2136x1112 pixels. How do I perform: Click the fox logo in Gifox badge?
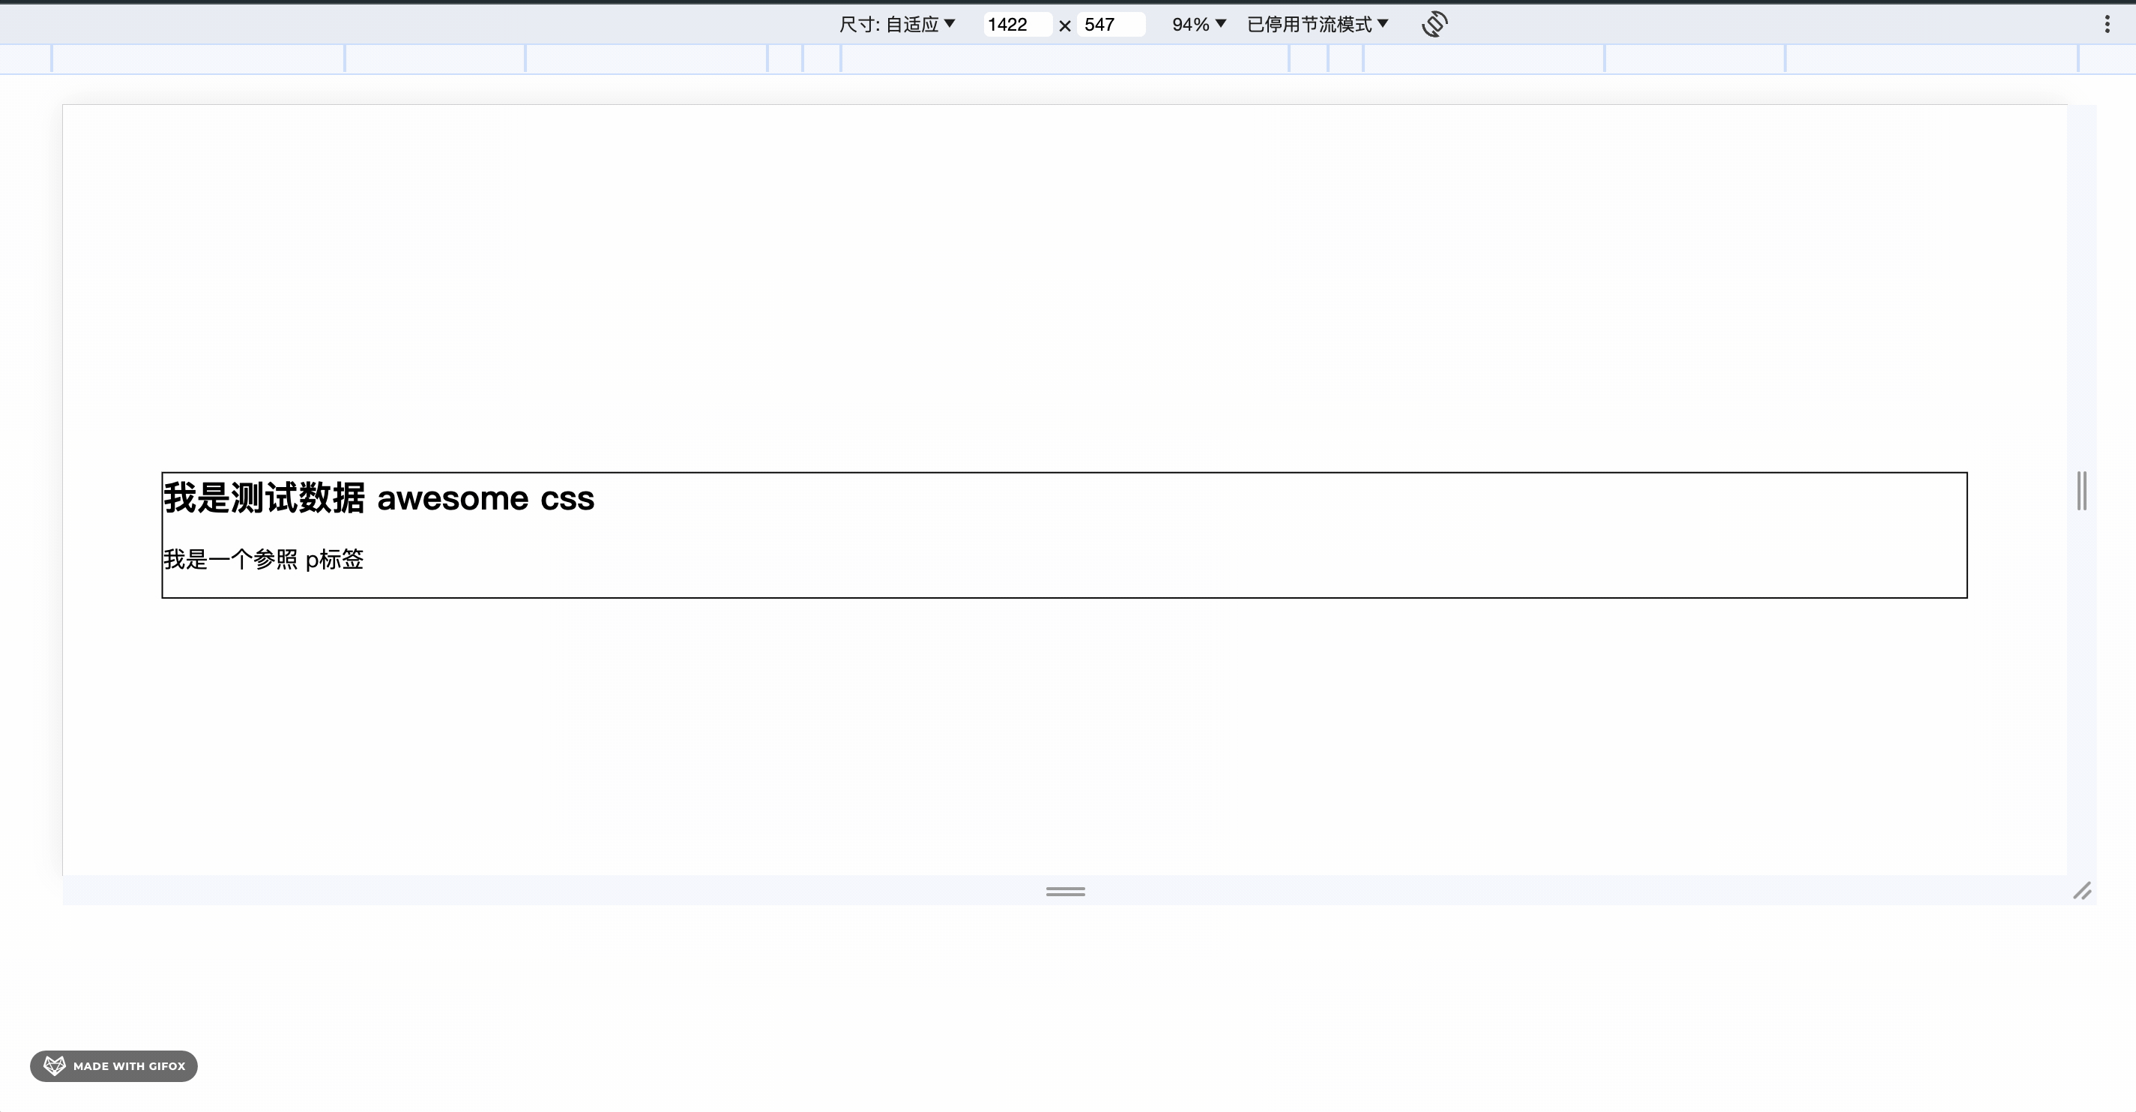(55, 1066)
